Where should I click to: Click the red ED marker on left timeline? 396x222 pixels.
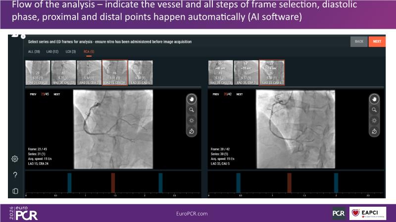pos(113,182)
